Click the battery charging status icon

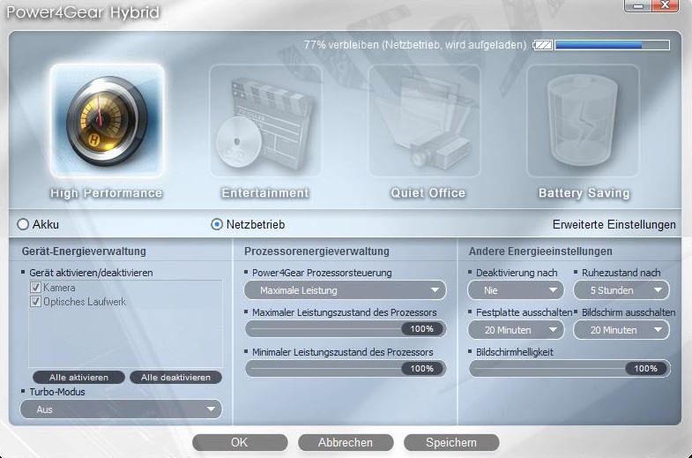pos(543,45)
